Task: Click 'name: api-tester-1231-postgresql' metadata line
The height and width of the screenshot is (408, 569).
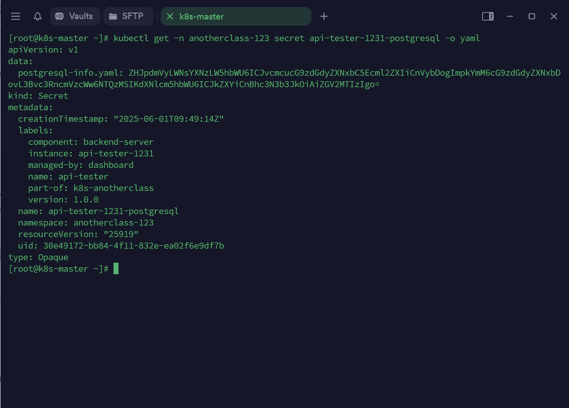Action: (x=98, y=212)
